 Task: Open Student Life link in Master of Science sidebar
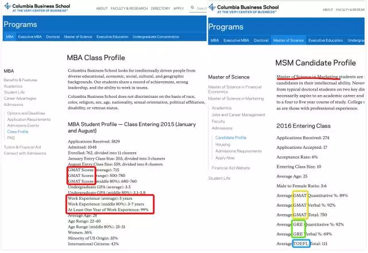point(219,178)
